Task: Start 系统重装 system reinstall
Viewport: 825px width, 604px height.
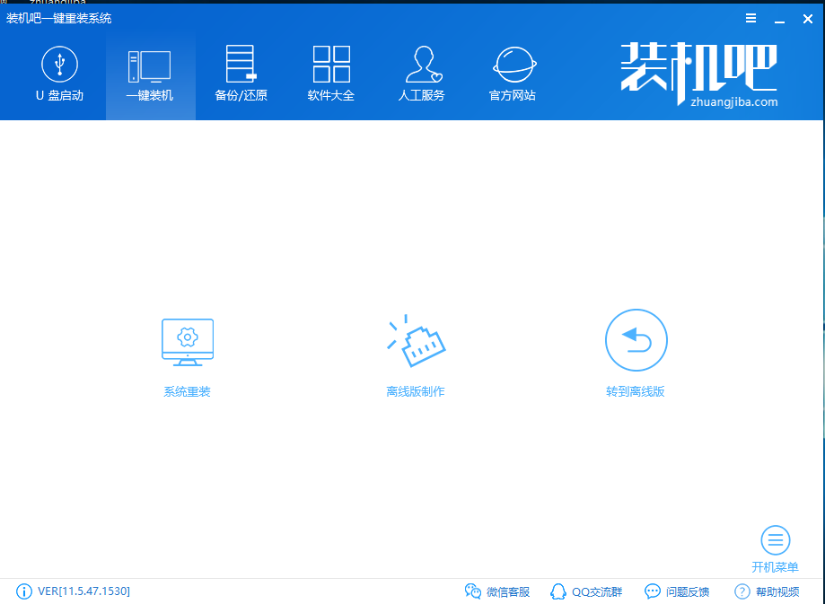Action: pyautogui.click(x=187, y=353)
